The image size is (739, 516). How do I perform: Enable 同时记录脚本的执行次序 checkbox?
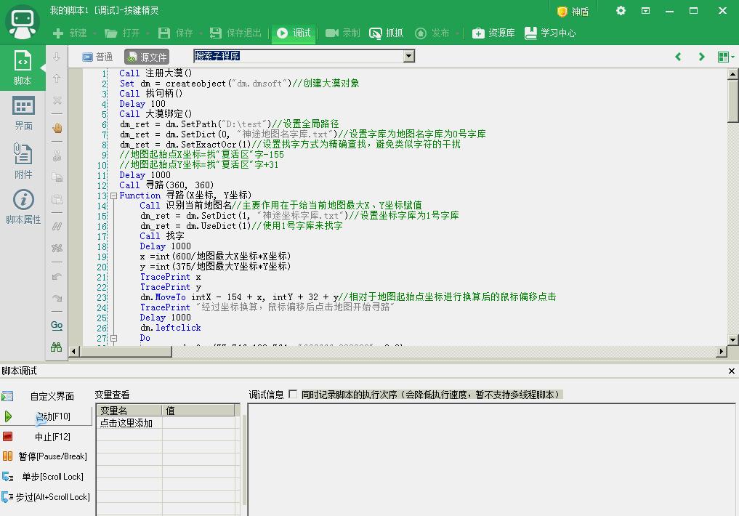[293, 395]
